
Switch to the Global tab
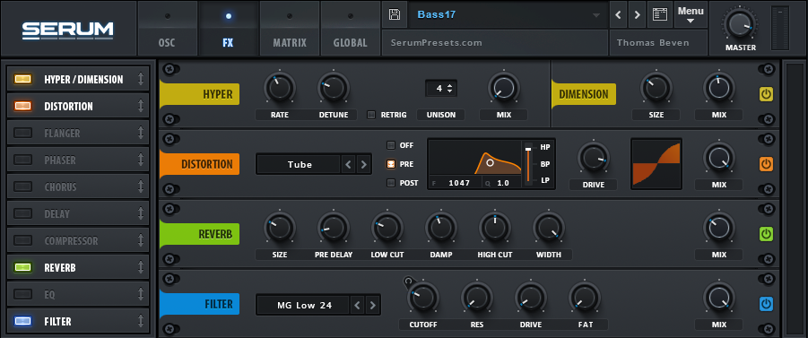(351, 29)
